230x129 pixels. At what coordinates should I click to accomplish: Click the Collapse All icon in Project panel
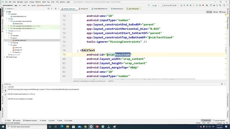point(52,9)
